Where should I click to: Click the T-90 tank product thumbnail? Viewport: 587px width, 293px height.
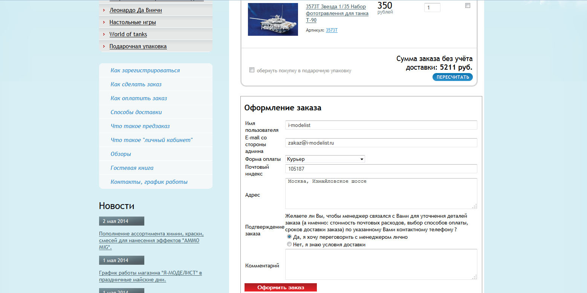(273, 19)
